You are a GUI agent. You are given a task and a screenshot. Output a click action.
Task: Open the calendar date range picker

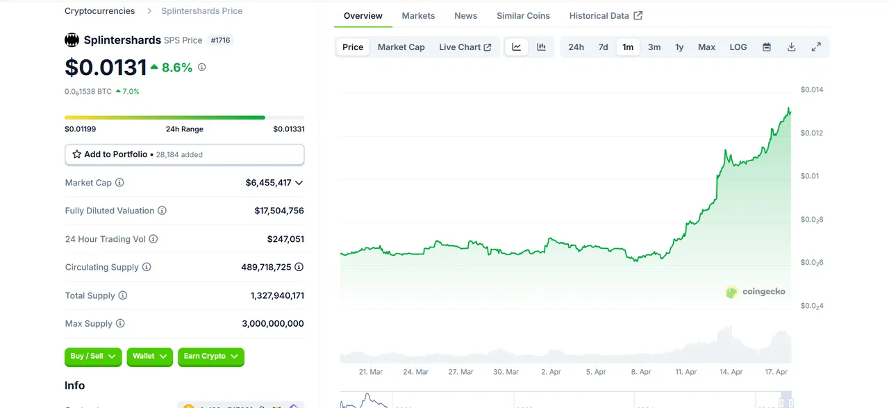pos(767,47)
